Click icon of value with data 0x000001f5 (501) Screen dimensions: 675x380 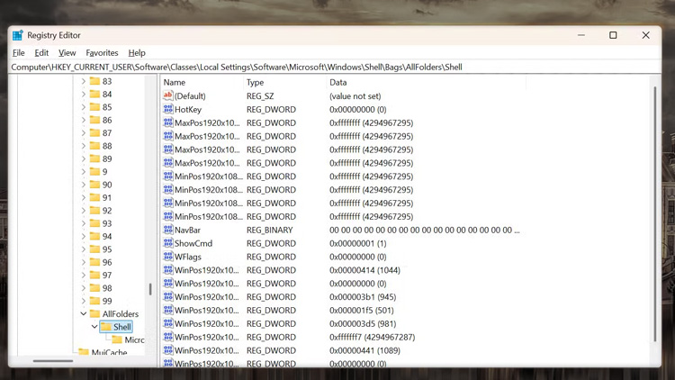tap(168, 310)
